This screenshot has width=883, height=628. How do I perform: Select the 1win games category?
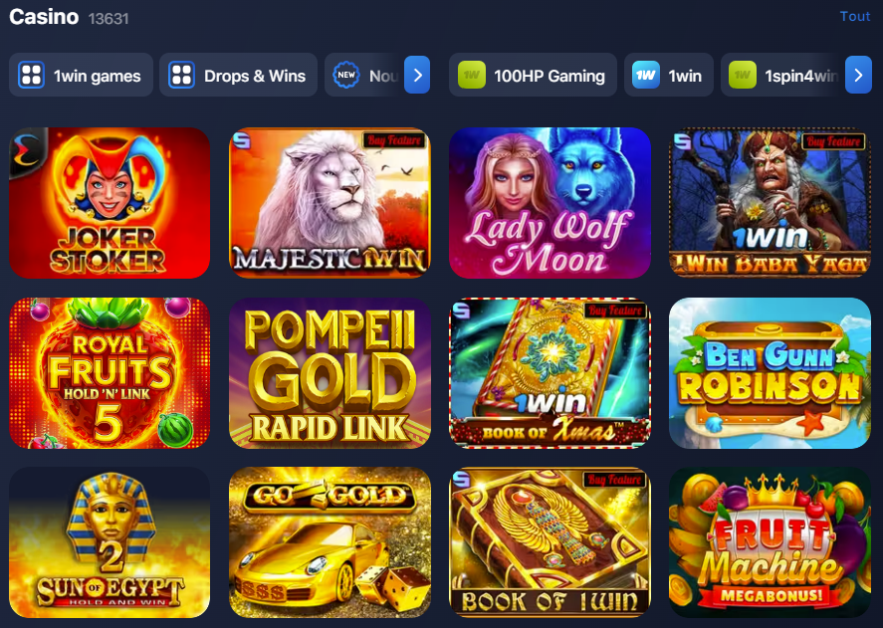81,75
